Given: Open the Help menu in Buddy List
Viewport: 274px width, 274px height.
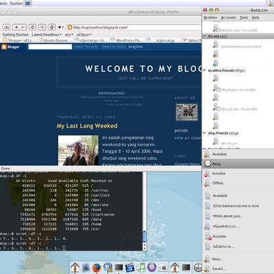Looking at the screenshot, I should 256,18.
